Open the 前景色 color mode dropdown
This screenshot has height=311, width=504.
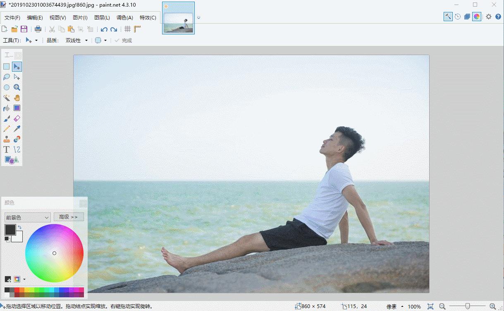27,217
